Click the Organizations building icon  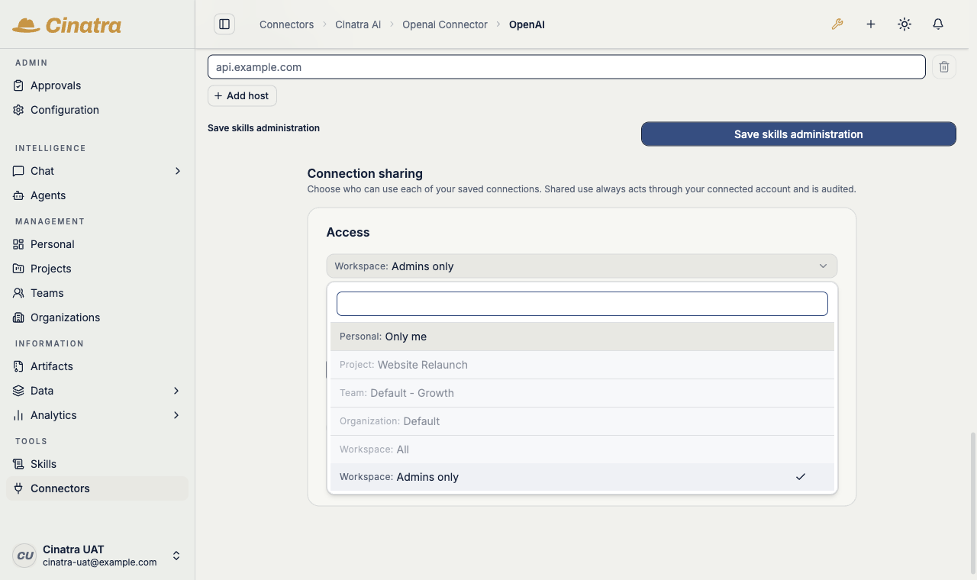(18, 317)
